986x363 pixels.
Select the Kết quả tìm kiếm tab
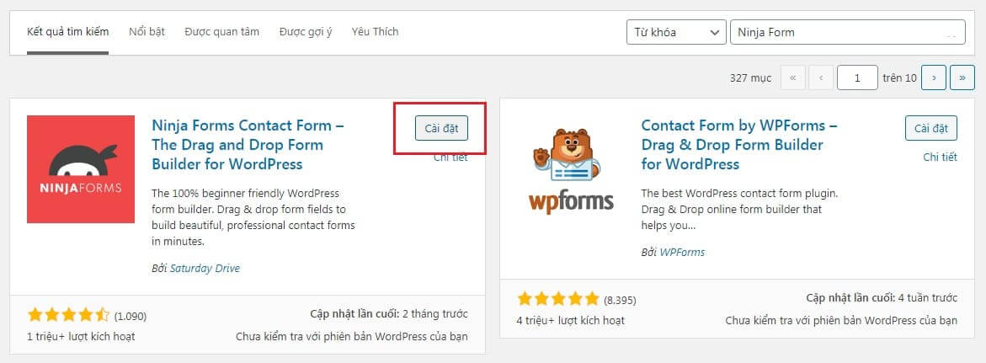click(x=68, y=31)
